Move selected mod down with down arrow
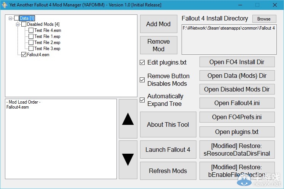The image size is (284, 189). pos(128,160)
